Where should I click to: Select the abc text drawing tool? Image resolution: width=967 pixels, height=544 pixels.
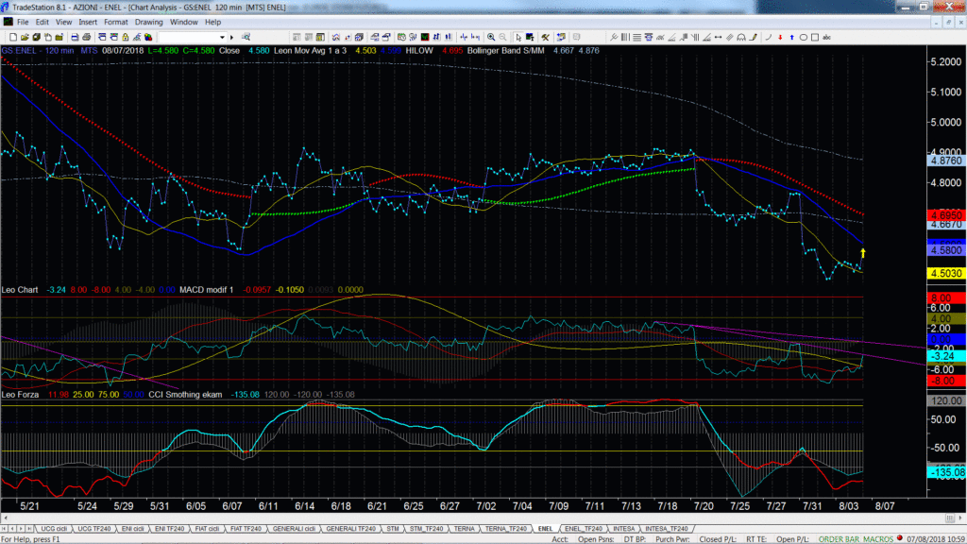tap(826, 37)
